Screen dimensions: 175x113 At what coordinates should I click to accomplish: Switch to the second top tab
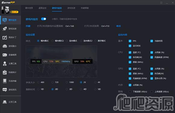point(42,8)
